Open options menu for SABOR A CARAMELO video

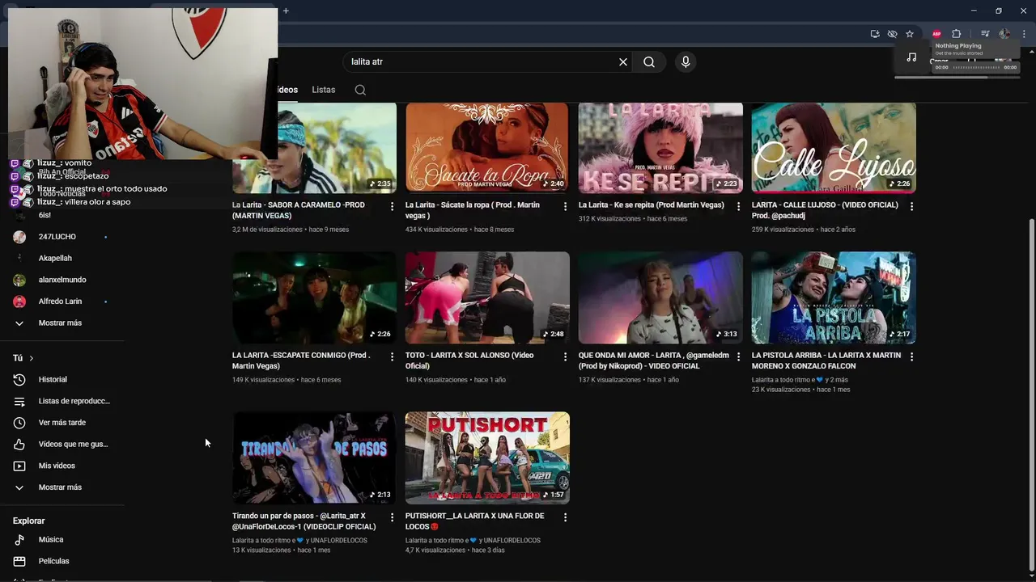392,206
